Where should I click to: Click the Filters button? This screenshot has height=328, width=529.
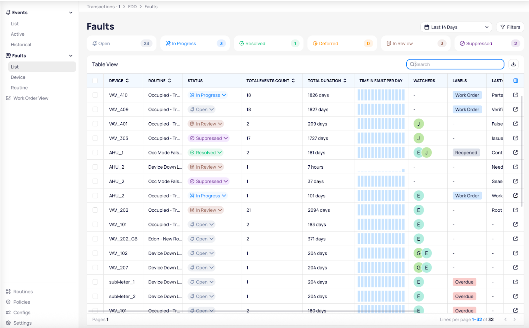pyautogui.click(x=510, y=27)
